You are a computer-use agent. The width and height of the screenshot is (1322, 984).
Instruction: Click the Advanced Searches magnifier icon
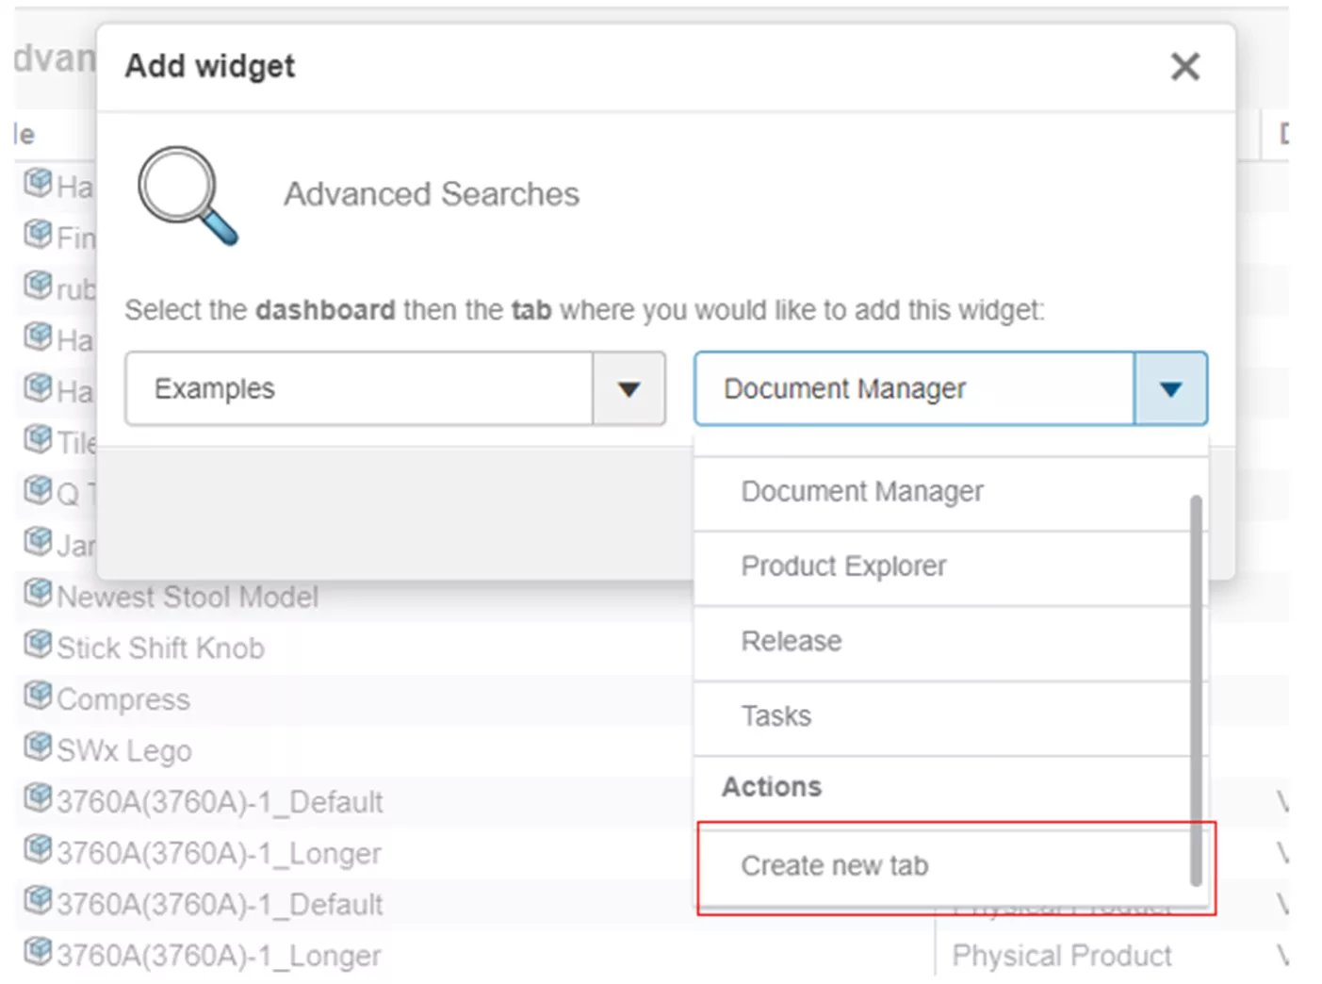pos(187,195)
